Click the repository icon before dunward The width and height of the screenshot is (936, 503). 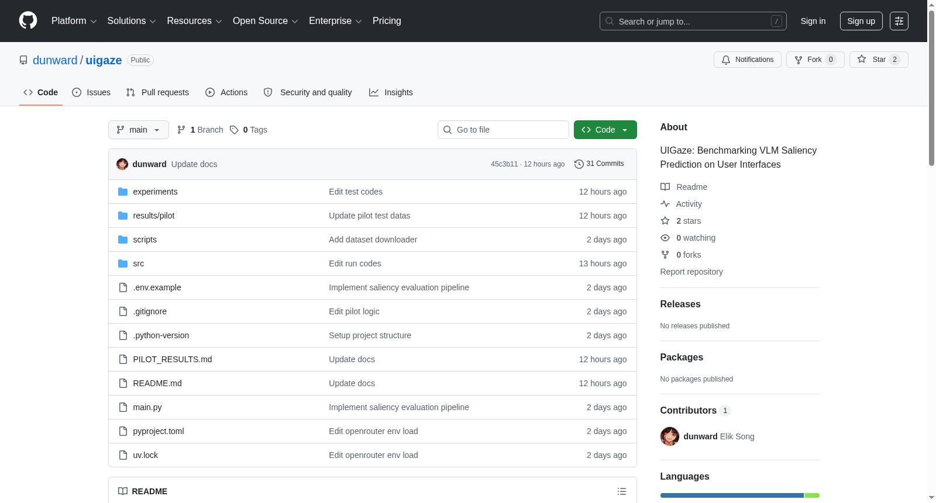tap(23, 60)
